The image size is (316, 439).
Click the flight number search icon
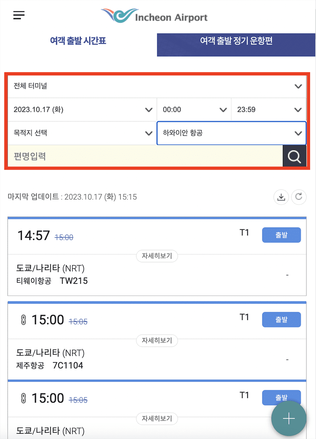pos(295,156)
